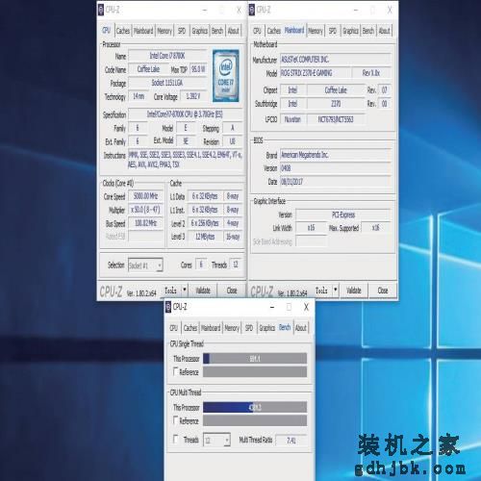
Task: Click the CPU-Z app icon in the Bench window title bar
Action: [x=168, y=307]
